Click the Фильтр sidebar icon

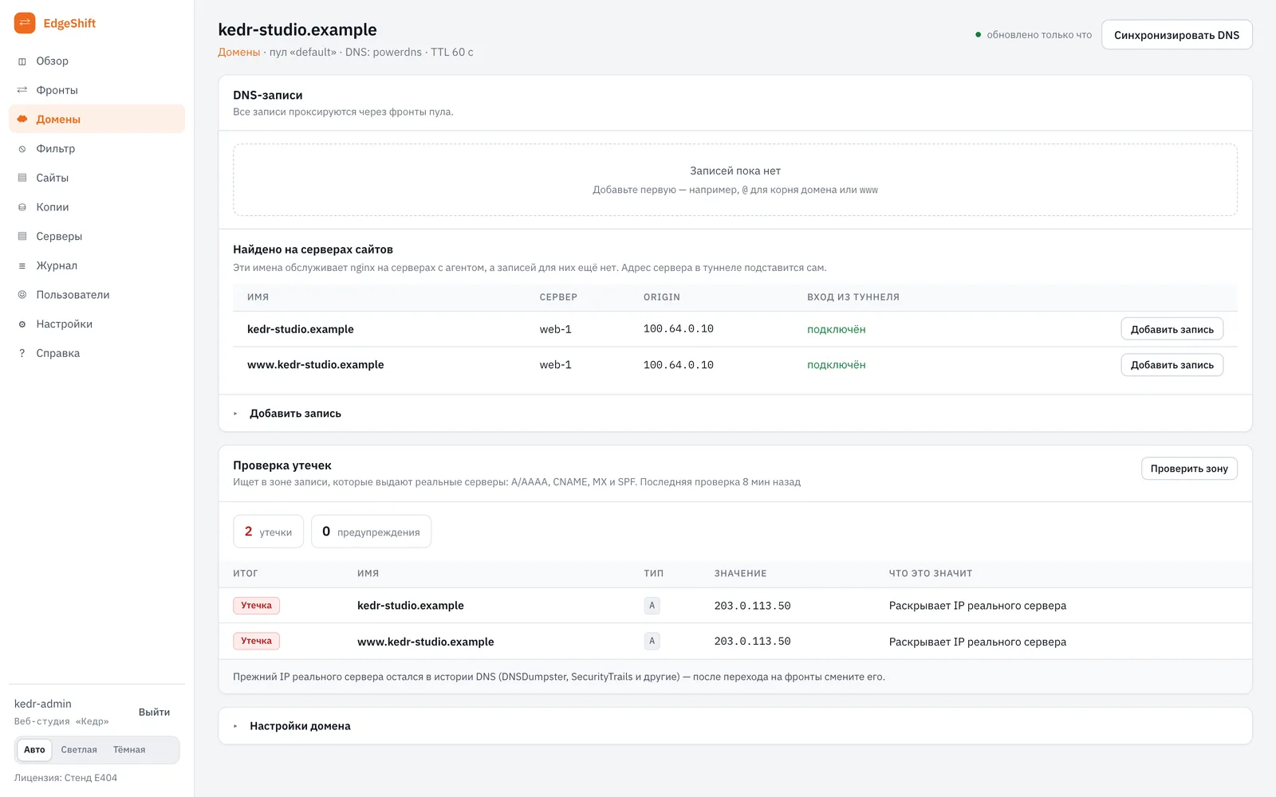pos(22,149)
